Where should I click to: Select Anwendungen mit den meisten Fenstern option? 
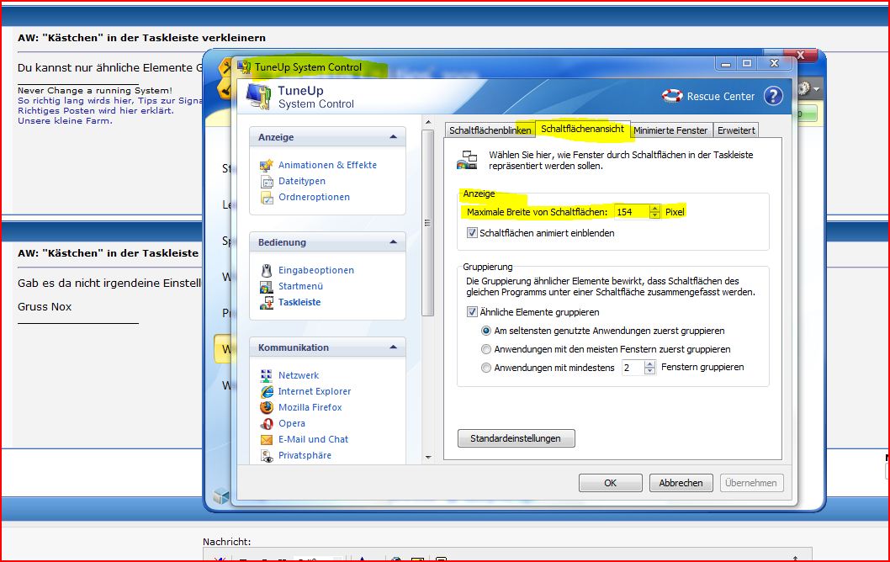tap(486, 349)
